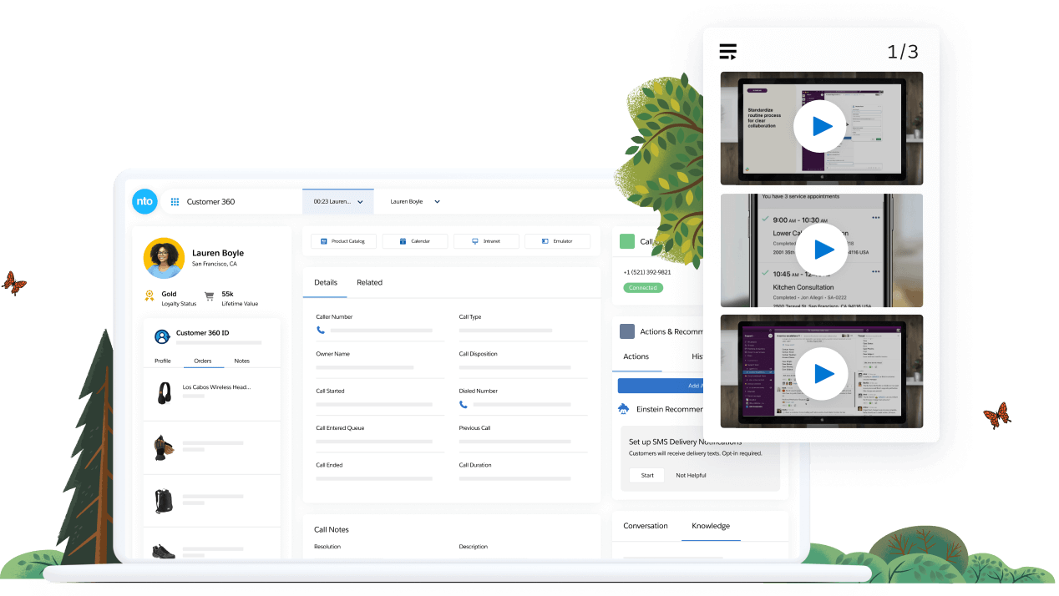Open the Calendar button
The height and width of the screenshot is (596, 1059).
415,241
